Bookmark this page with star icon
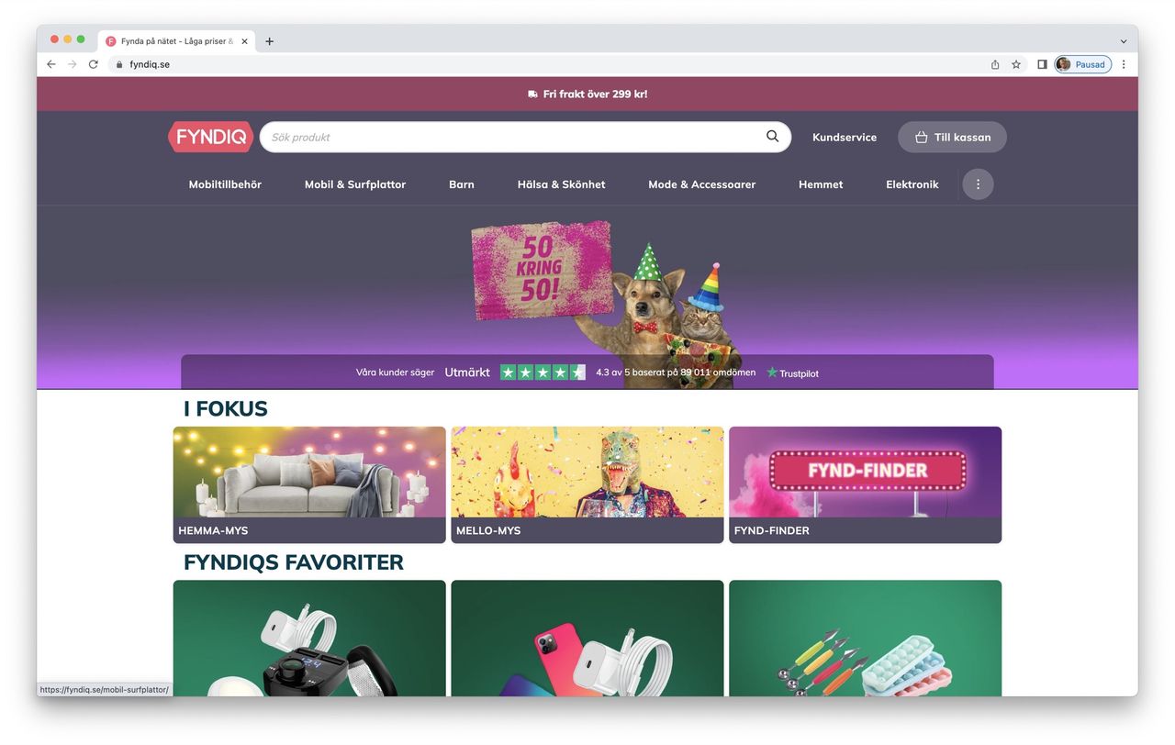1175x745 pixels. pyautogui.click(x=1016, y=64)
